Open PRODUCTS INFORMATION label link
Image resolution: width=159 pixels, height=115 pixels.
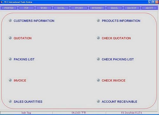(x=121, y=21)
